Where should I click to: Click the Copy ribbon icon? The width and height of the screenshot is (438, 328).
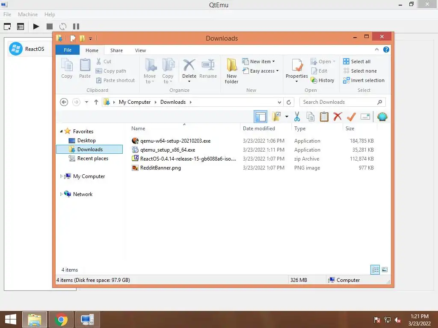tap(67, 68)
